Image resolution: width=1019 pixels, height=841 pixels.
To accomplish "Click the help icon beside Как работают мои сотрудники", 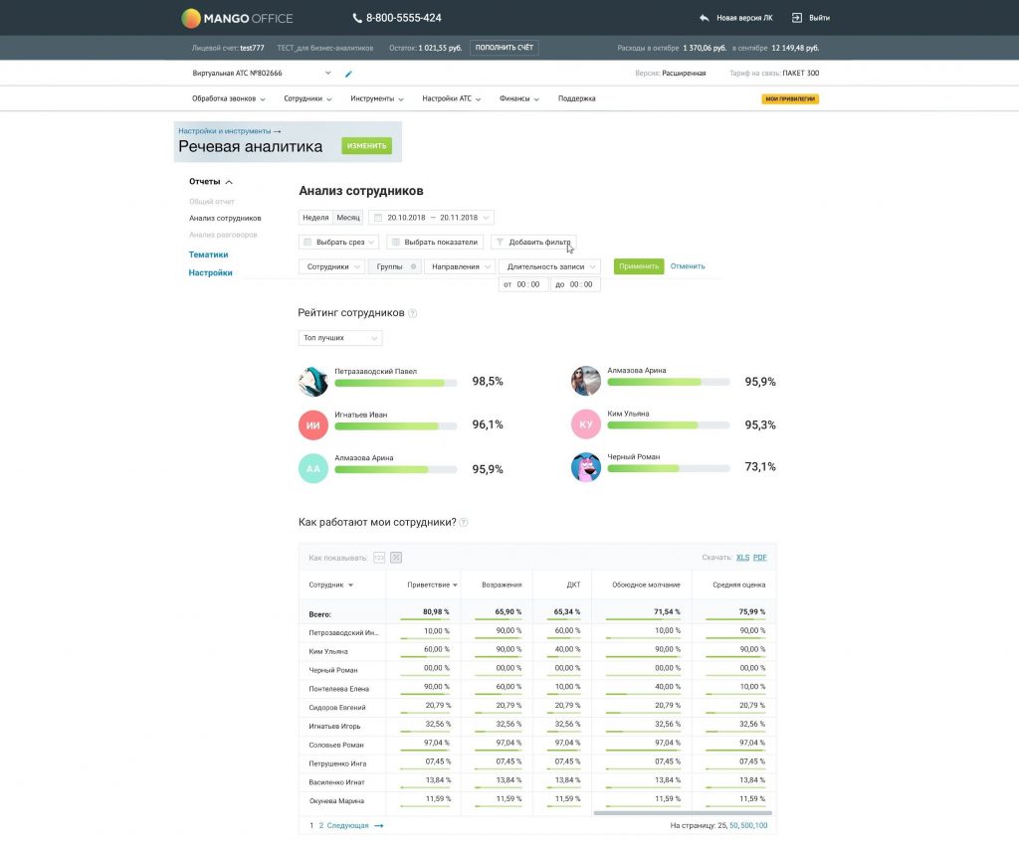I will [x=464, y=523].
